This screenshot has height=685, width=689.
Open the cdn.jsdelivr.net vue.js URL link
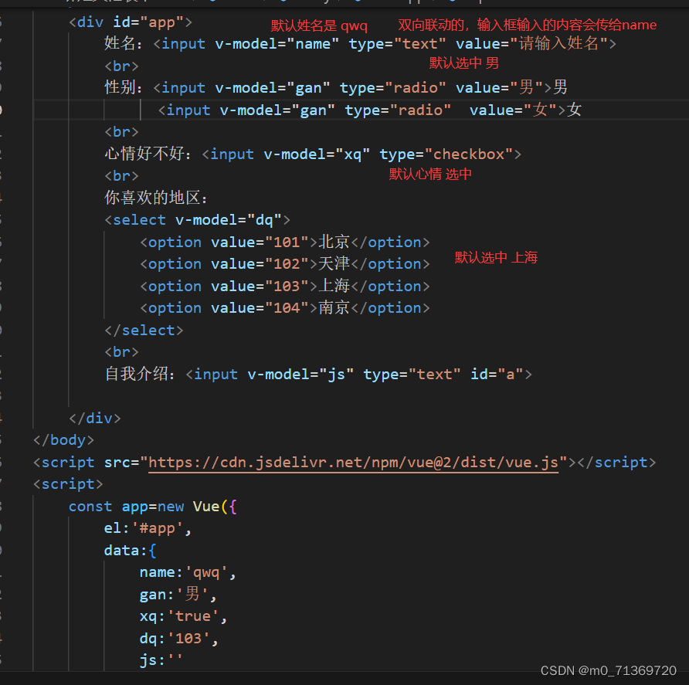353,463
